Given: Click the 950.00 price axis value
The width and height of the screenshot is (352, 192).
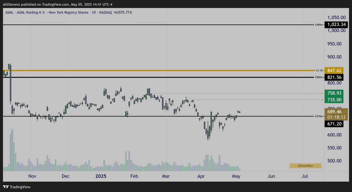Looking at the screenshot, I should point(335,44).
